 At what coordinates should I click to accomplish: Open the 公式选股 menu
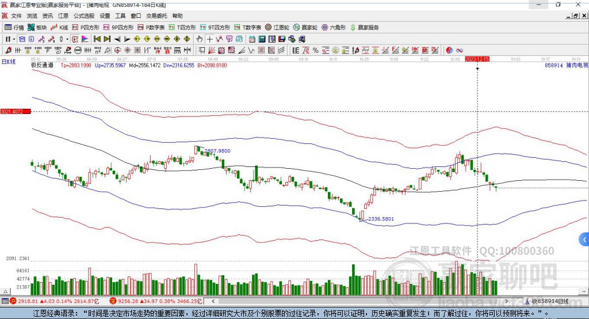84,16
